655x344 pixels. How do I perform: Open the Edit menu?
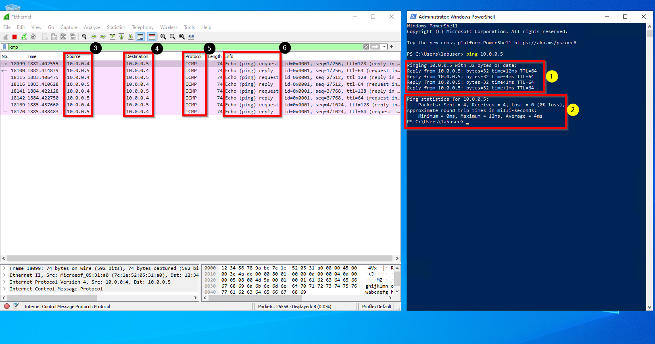click(21, 27)
